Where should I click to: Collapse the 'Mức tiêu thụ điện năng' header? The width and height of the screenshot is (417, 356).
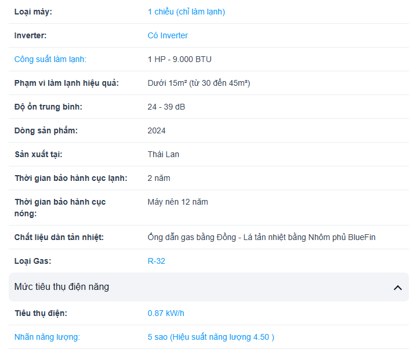click(209, 287)
